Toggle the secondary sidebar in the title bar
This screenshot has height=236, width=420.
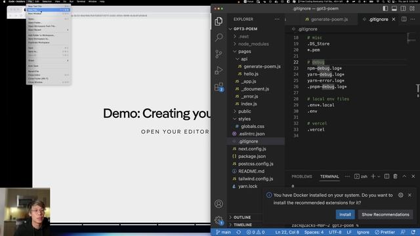(403, 9)
